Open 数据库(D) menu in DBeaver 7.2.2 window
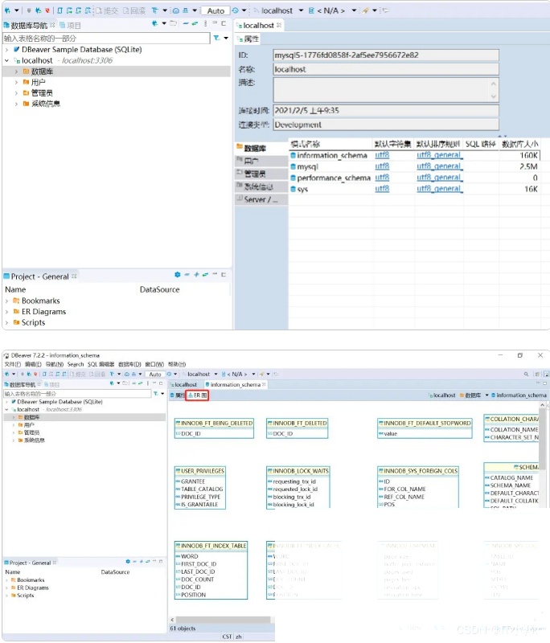Screen dimensions: 550x643 (x=129, y=364)
